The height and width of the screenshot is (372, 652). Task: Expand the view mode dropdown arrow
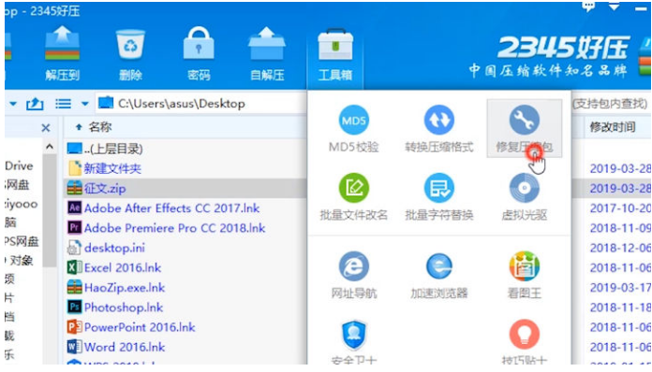[x=85, y=104]
